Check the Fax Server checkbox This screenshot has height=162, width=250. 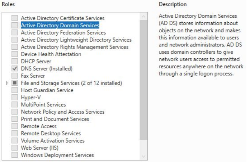[x=14, y=76]
